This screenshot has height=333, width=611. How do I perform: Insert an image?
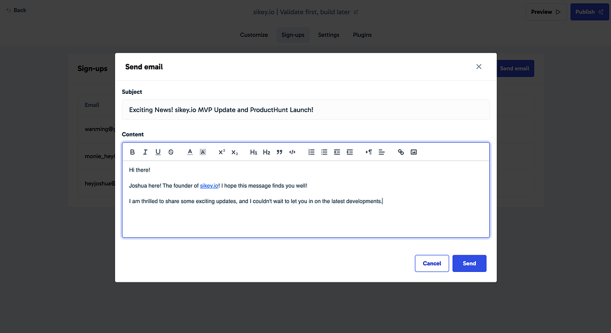pyautogui.click(x=414, y=152)
